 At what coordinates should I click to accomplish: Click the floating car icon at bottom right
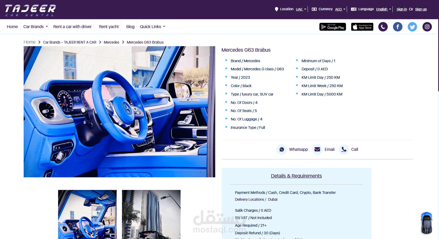click(427, 223)
